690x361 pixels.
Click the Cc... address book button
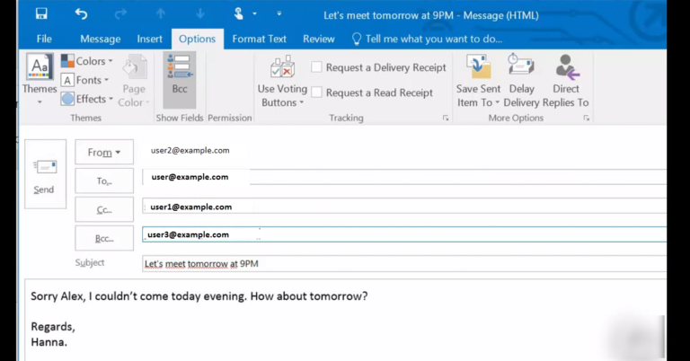[104, 210]
